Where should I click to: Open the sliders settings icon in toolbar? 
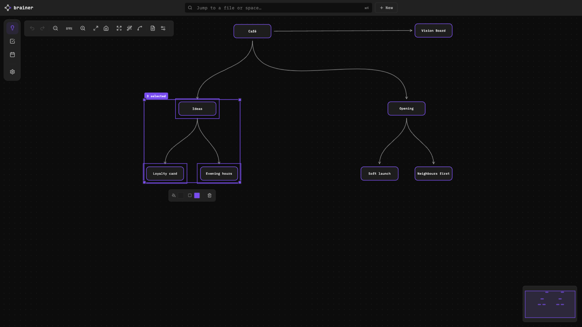pos(163,28)
